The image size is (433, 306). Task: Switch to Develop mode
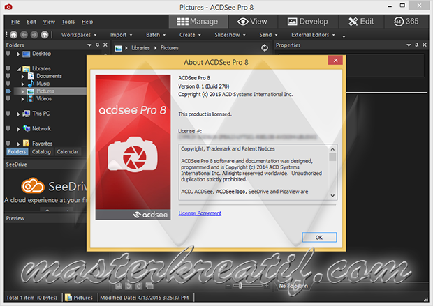[307, 22]
